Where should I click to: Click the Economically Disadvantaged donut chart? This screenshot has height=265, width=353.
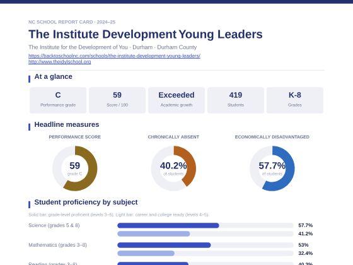pyautogui.click(x=272, y=168)
